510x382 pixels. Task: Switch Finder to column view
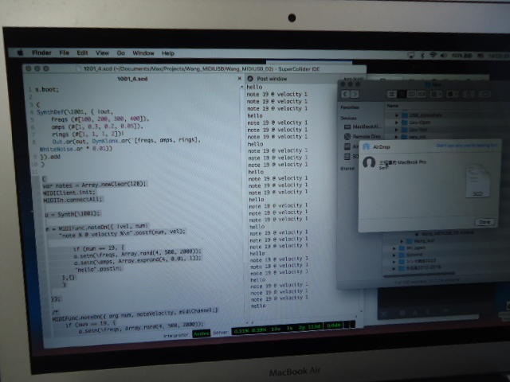(x=411, y=94)
